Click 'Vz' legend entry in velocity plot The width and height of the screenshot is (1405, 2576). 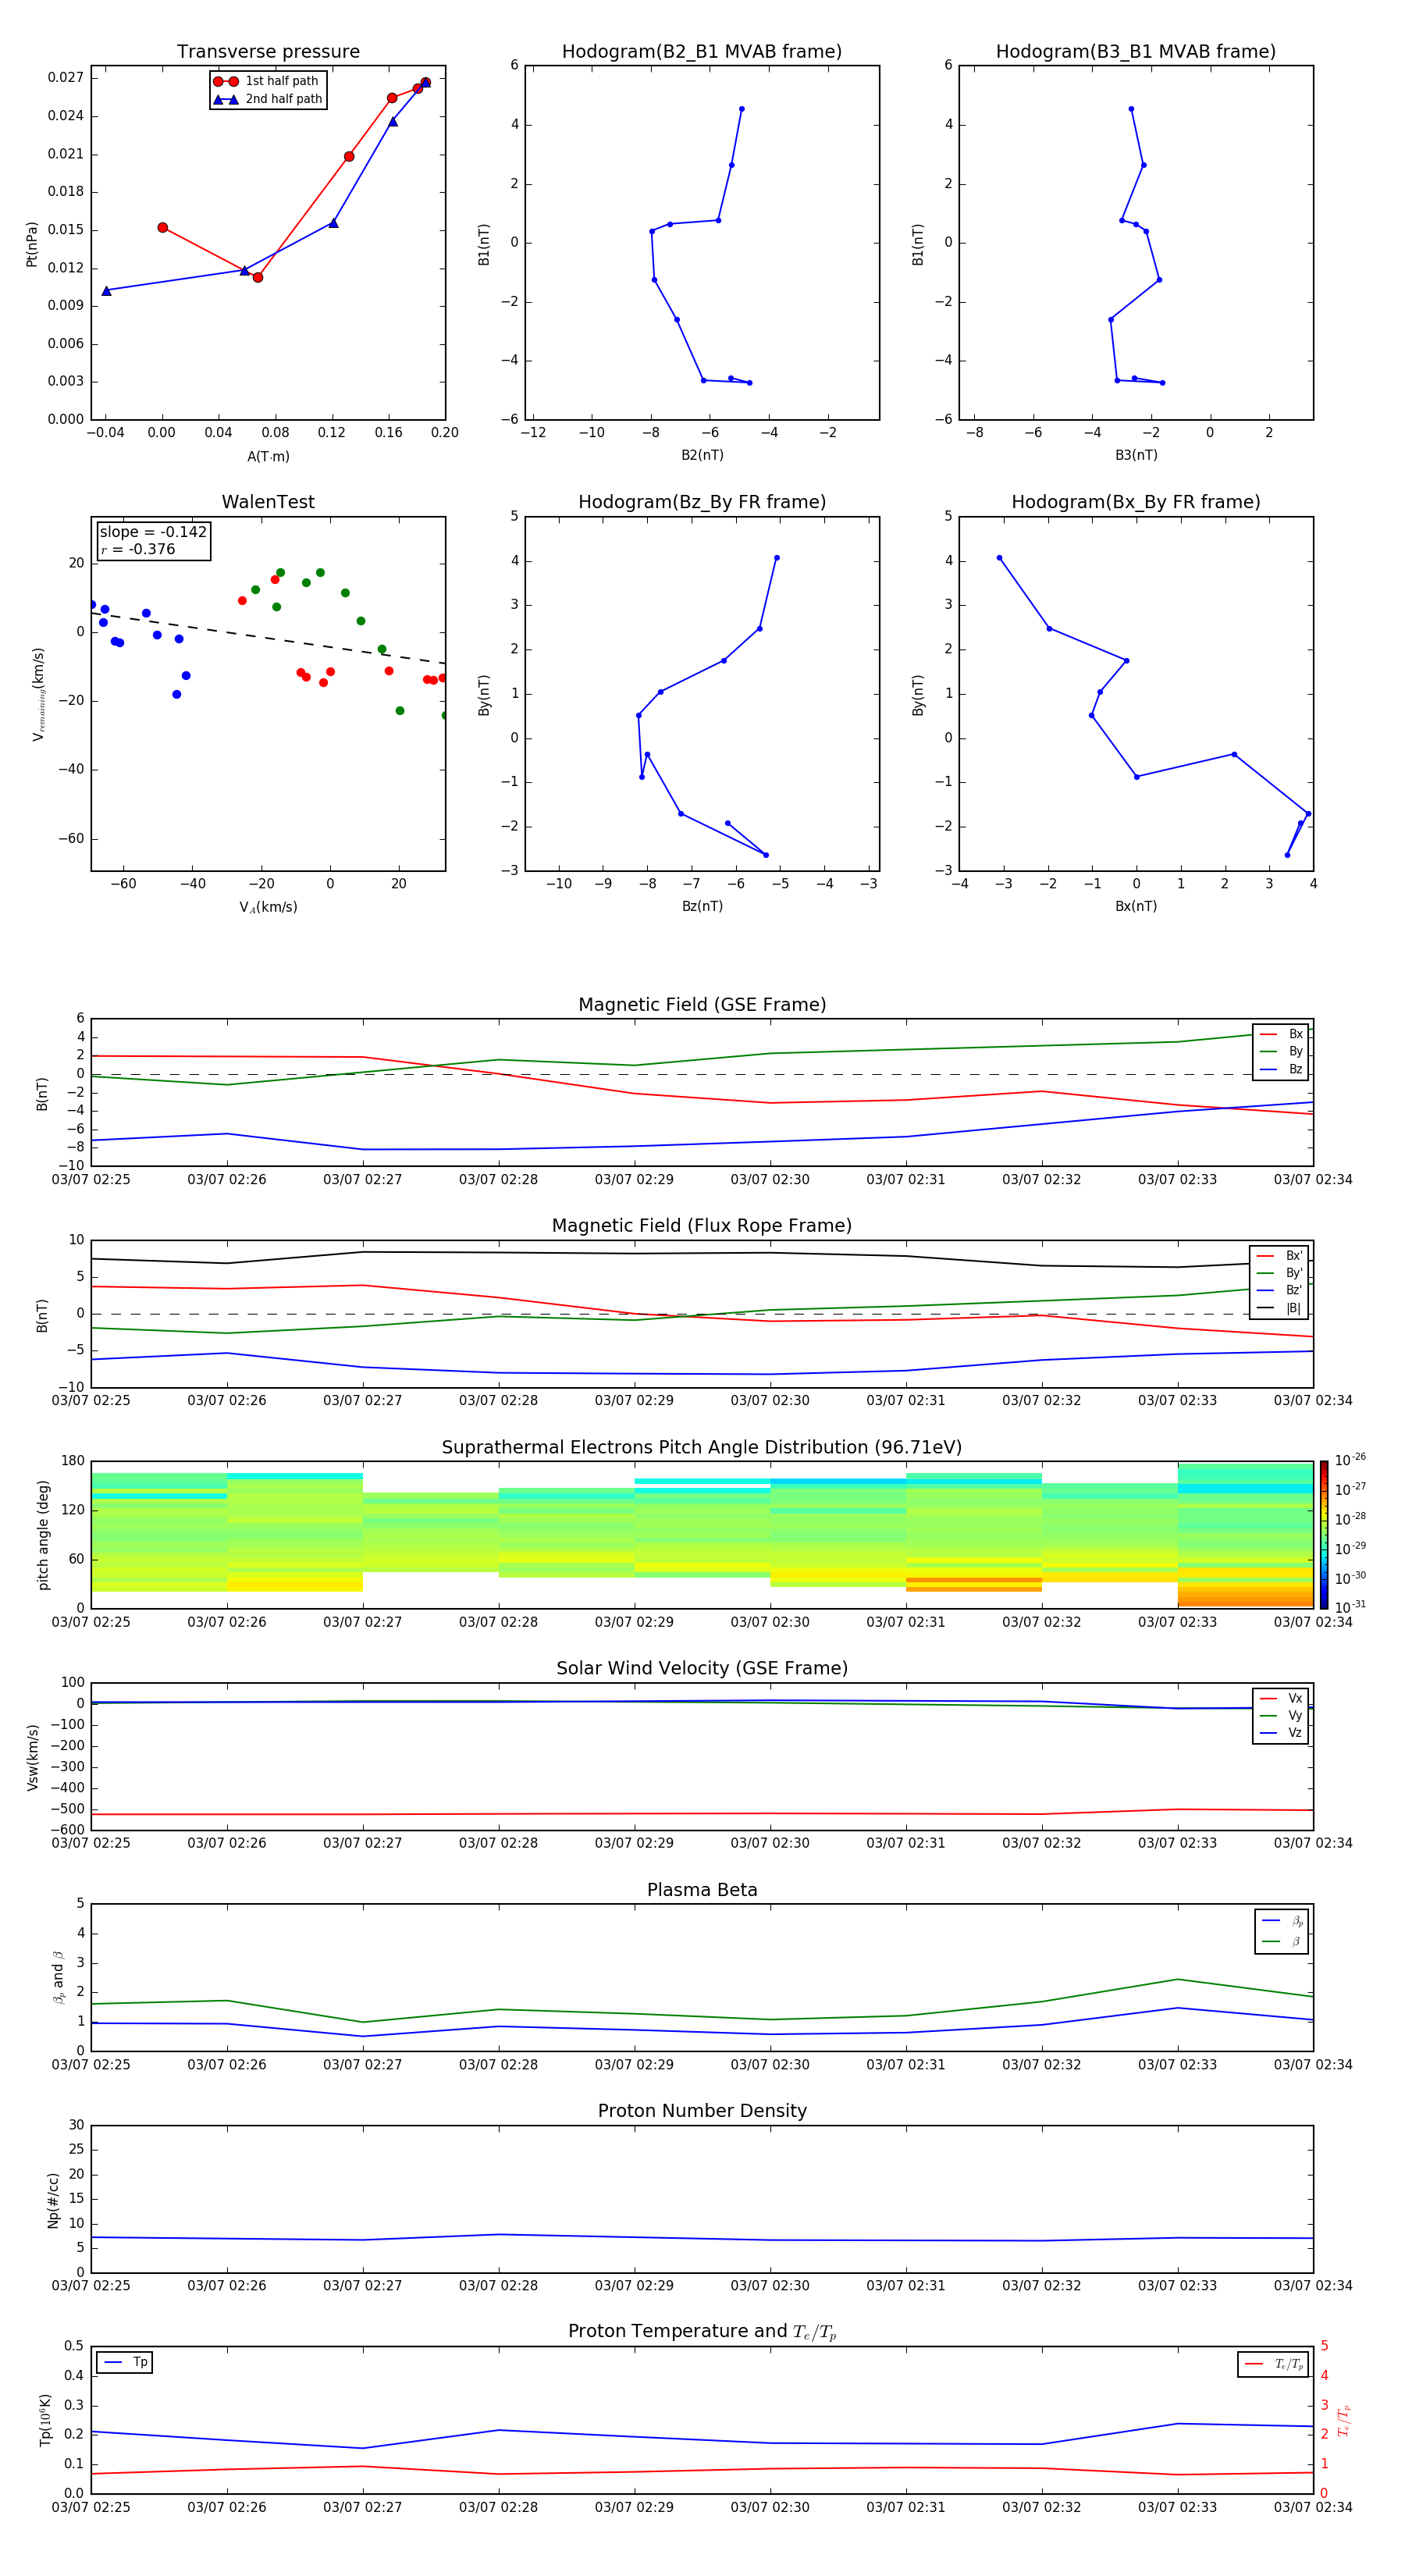point(1281,1733)
